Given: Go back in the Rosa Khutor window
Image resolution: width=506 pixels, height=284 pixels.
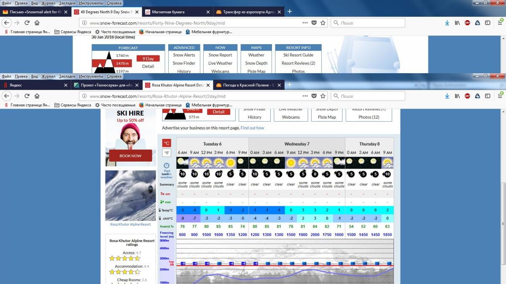Looking at the screenshot, I should pos(7,96).
